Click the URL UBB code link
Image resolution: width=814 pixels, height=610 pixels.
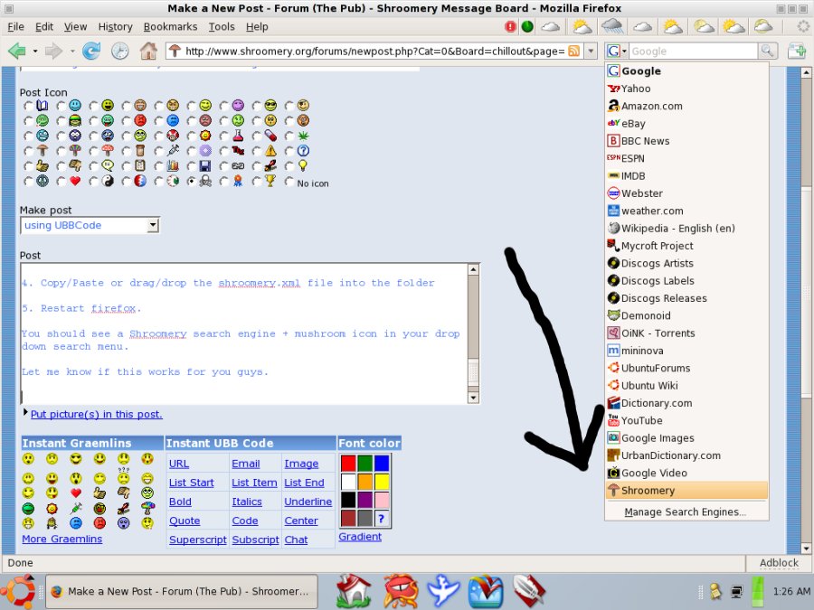tap(178, 464)
